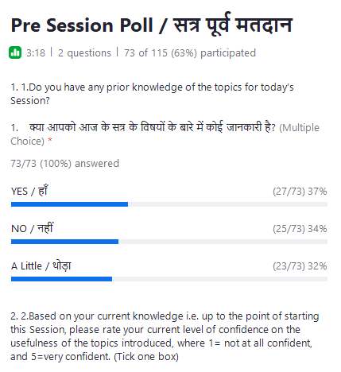This screenshot has height=372, width=341.
Task: Click '73 of 115 (63%) participated' text
Action: (190, 53)
